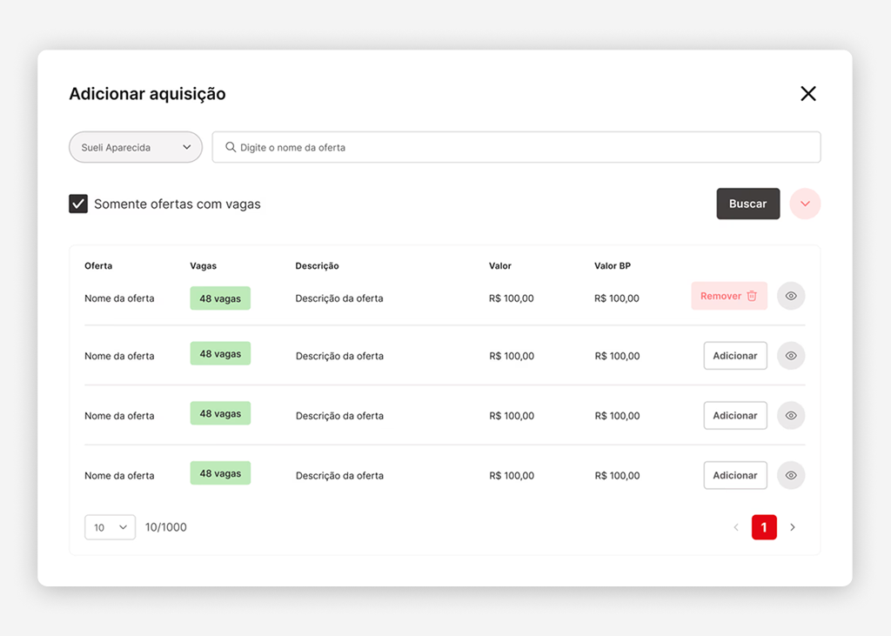Click the offer name search field
This screenshot has width=891, height=636.
522,148
